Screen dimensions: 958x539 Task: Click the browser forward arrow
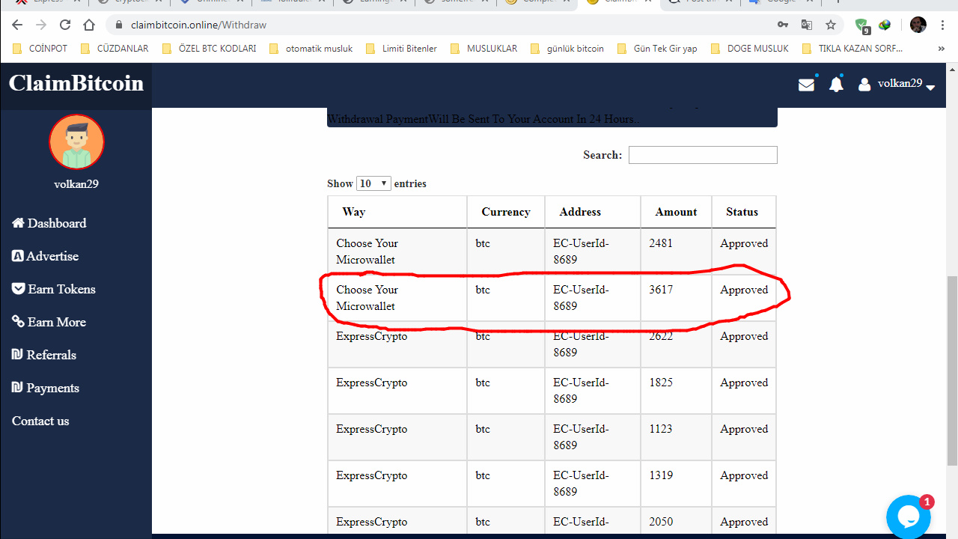41,25
